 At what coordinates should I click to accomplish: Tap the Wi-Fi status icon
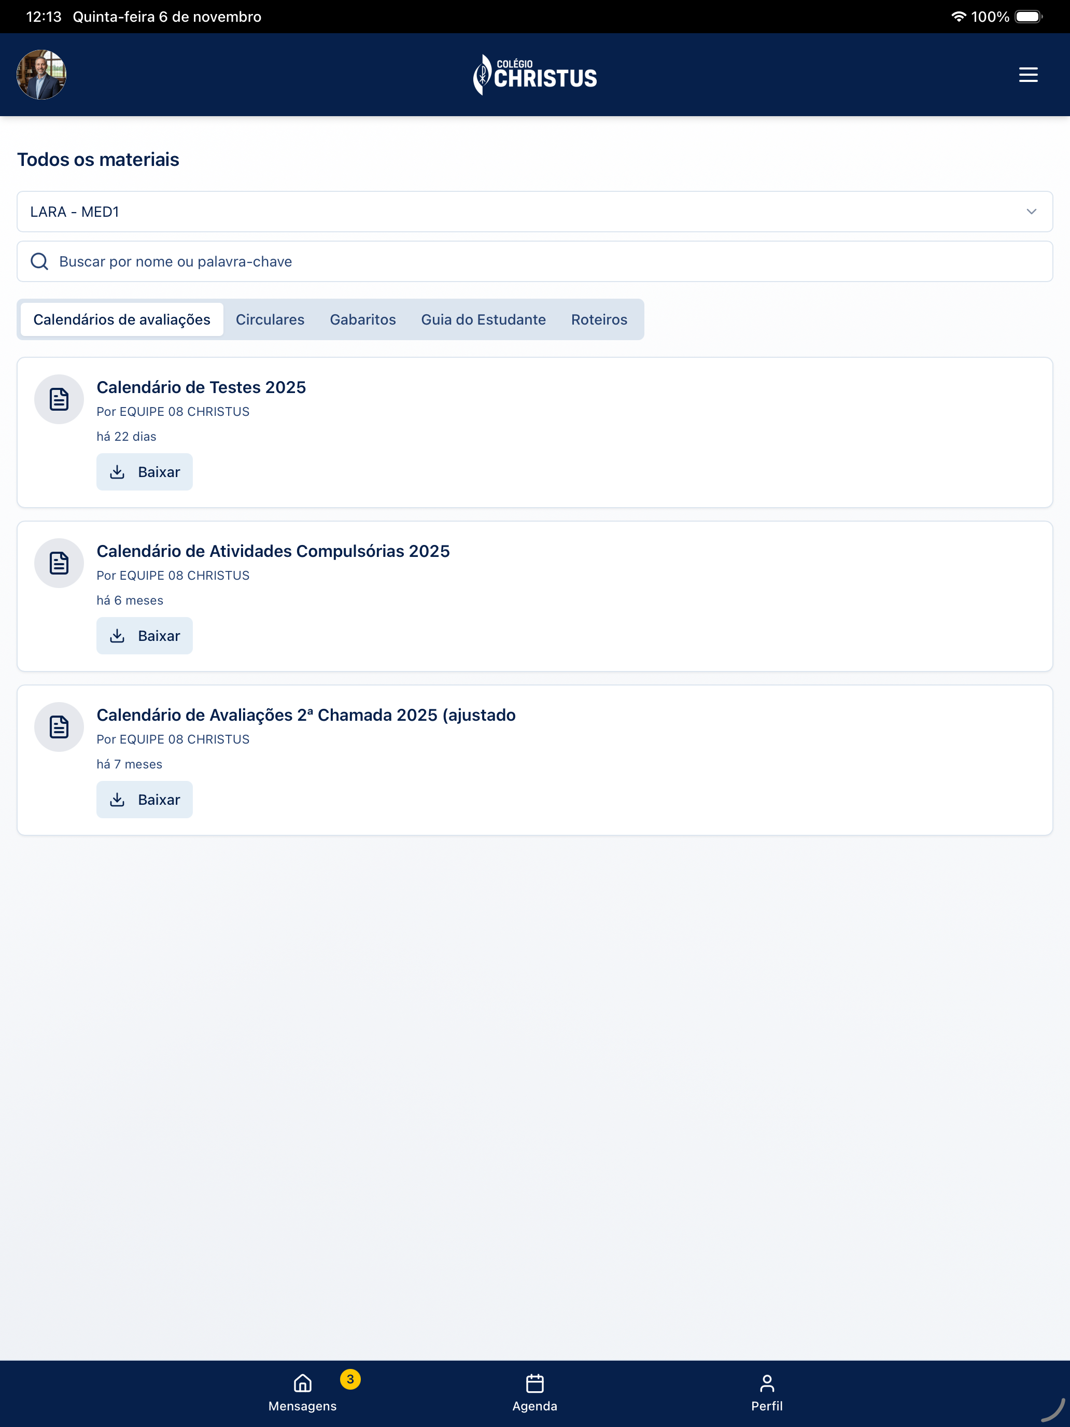[959, 17]
